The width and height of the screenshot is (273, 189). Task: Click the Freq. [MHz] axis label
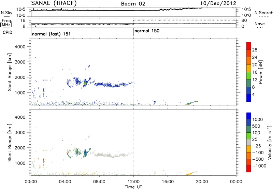click(x=6, y=23)
